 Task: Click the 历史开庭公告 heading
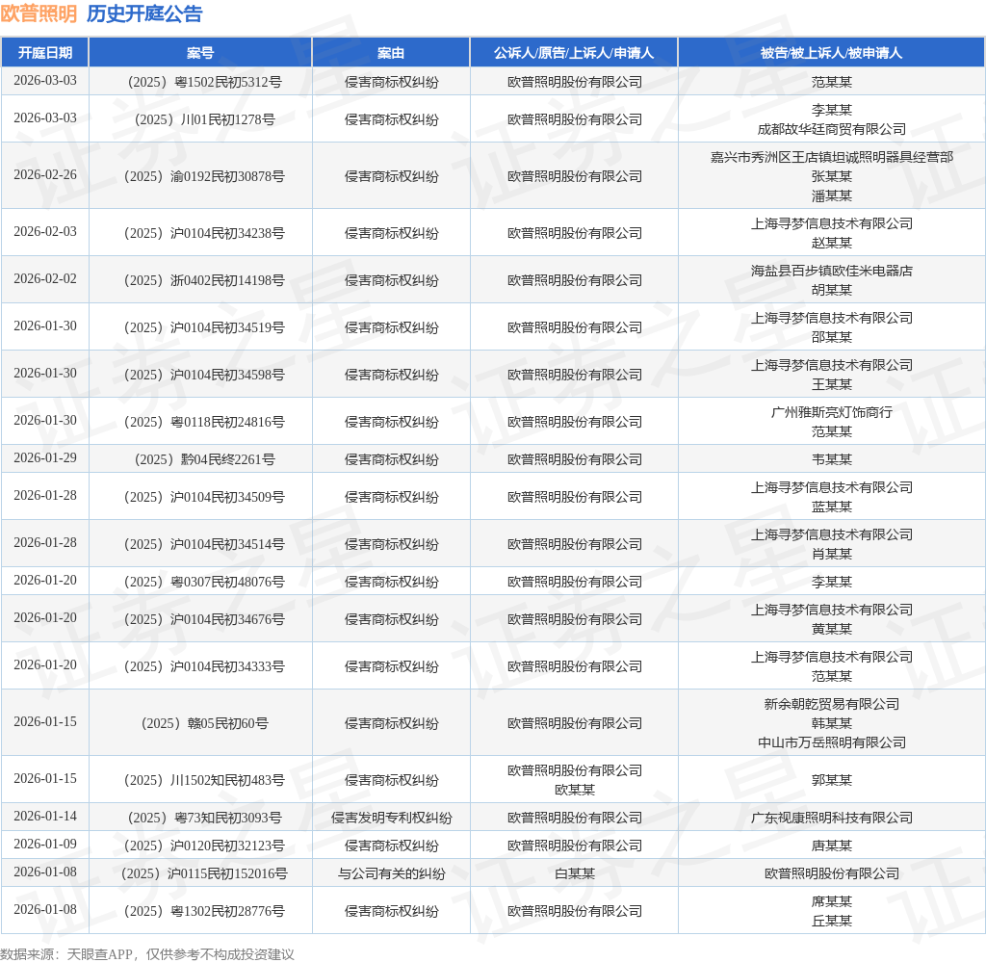pos(144,13)
